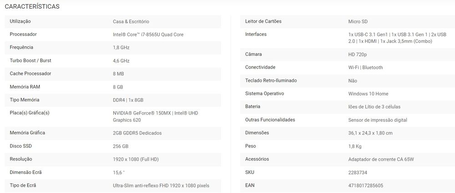Viewport: 455px width, 193px height.
Task: Click the Tipo de Ecrã label
Action: (x=23, y=185)
